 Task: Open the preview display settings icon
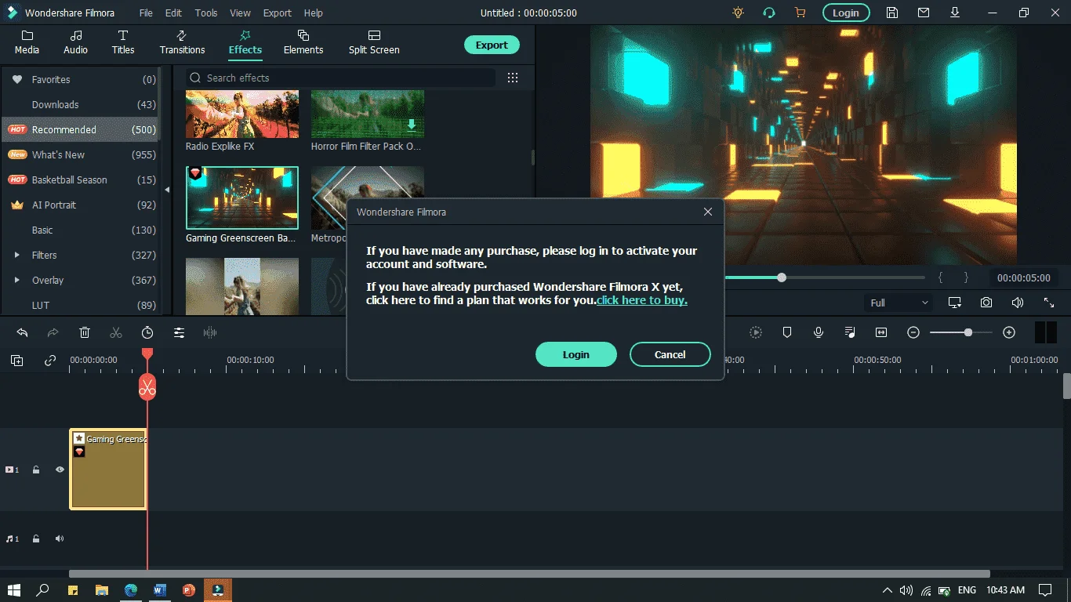955,303
